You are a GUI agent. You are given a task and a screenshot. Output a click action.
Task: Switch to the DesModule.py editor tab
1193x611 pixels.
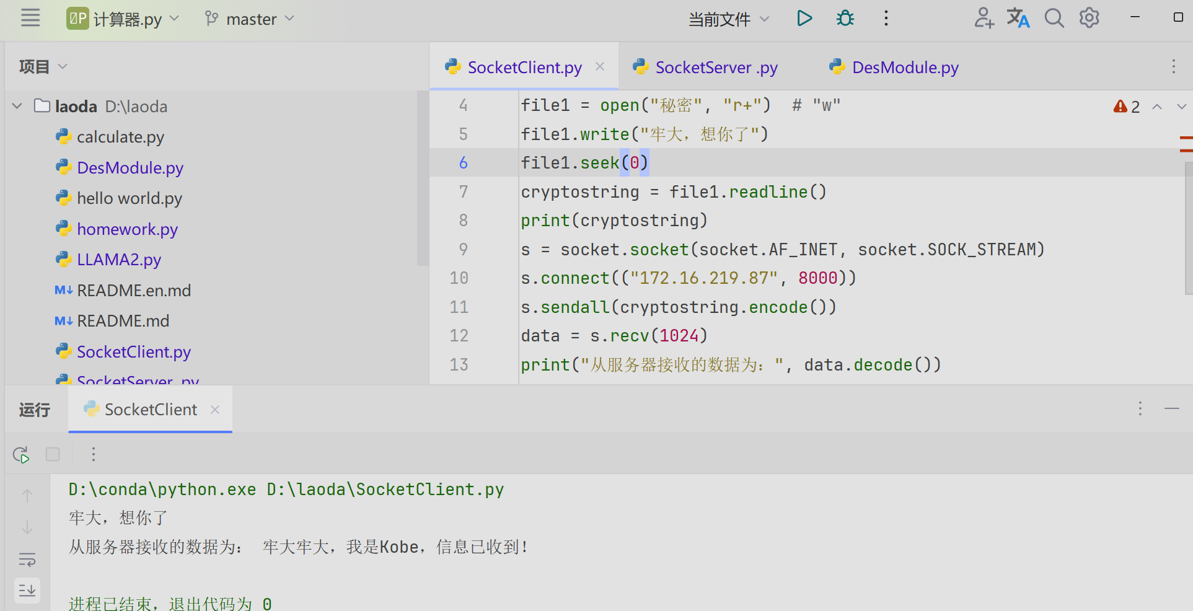point(894,68)
